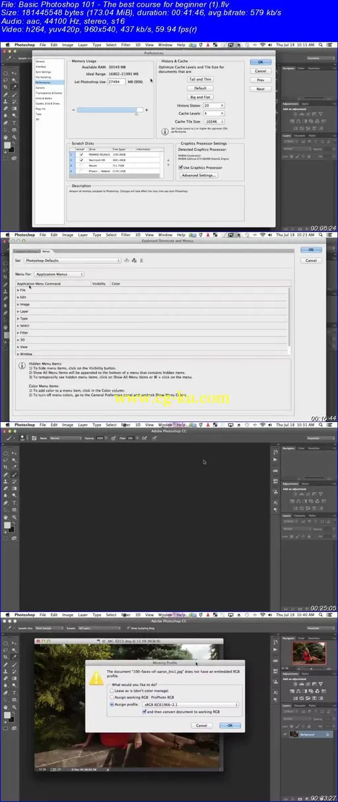Uncheck Use Graphics Processor
The height and width of the screenshot is (802, 338).
[181, 168]
